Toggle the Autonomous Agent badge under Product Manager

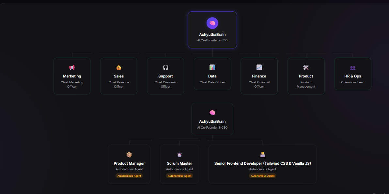pos(129,176)
